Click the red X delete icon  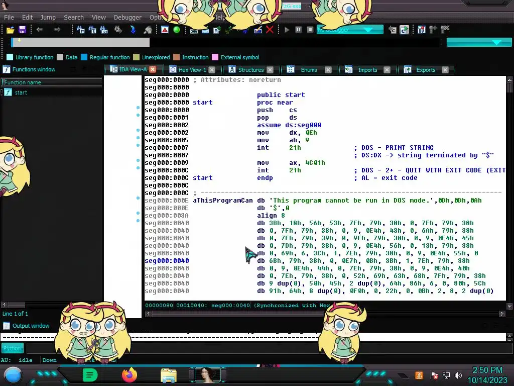pos(270,30)
